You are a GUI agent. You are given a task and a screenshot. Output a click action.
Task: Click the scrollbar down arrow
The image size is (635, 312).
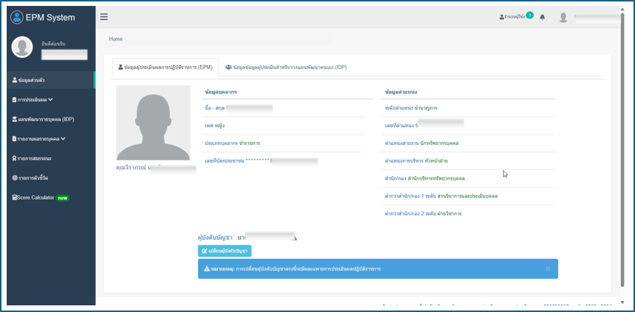click(623, 302)
